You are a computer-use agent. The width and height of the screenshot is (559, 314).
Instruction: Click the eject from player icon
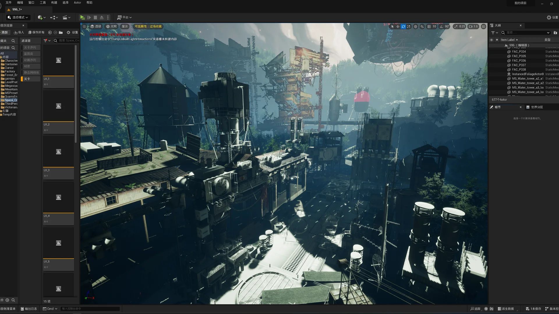(102, 17)
